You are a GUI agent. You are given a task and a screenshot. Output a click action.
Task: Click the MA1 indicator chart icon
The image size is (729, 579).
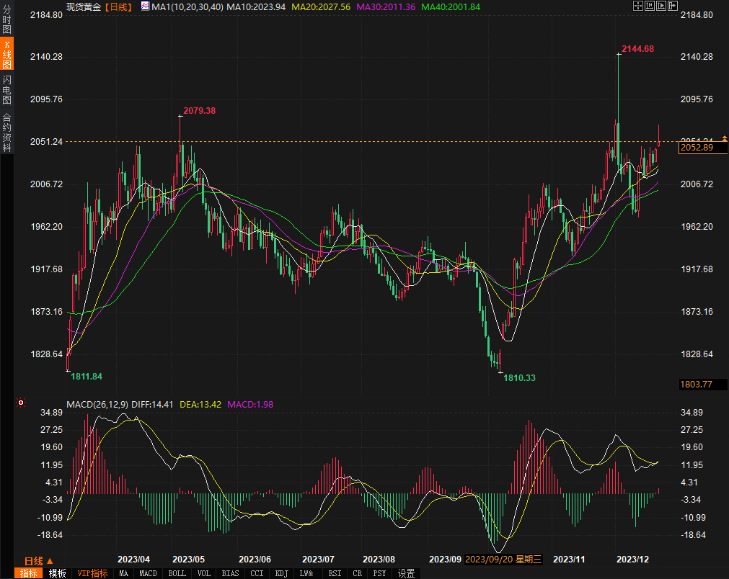point(145,6)
